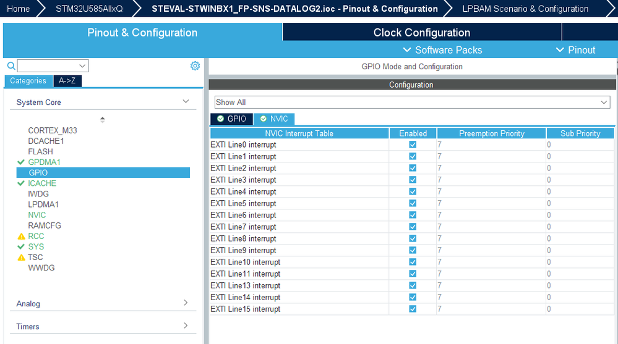
Task: Select LPDMA1 peripheral
Action: pos(43,204)
